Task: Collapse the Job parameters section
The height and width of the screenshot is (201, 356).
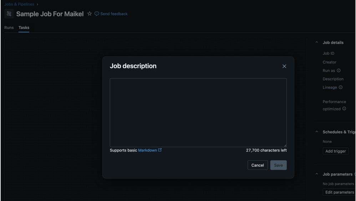Action: click(317, 174)
